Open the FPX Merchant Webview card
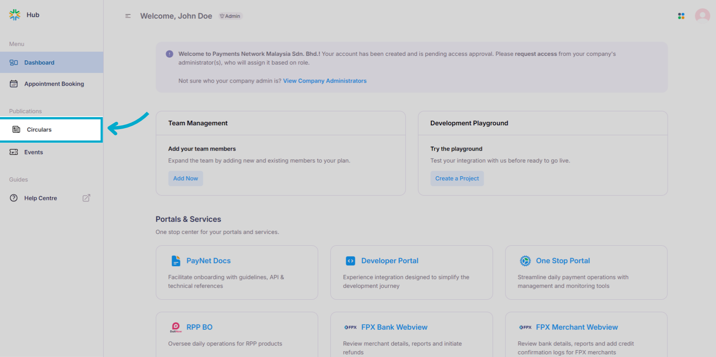This screenshot has height=357, width=716. 577,327
